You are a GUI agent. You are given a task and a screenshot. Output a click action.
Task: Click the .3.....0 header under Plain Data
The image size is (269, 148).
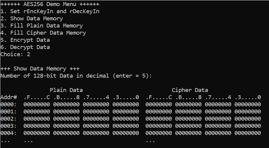pos(126,97)
